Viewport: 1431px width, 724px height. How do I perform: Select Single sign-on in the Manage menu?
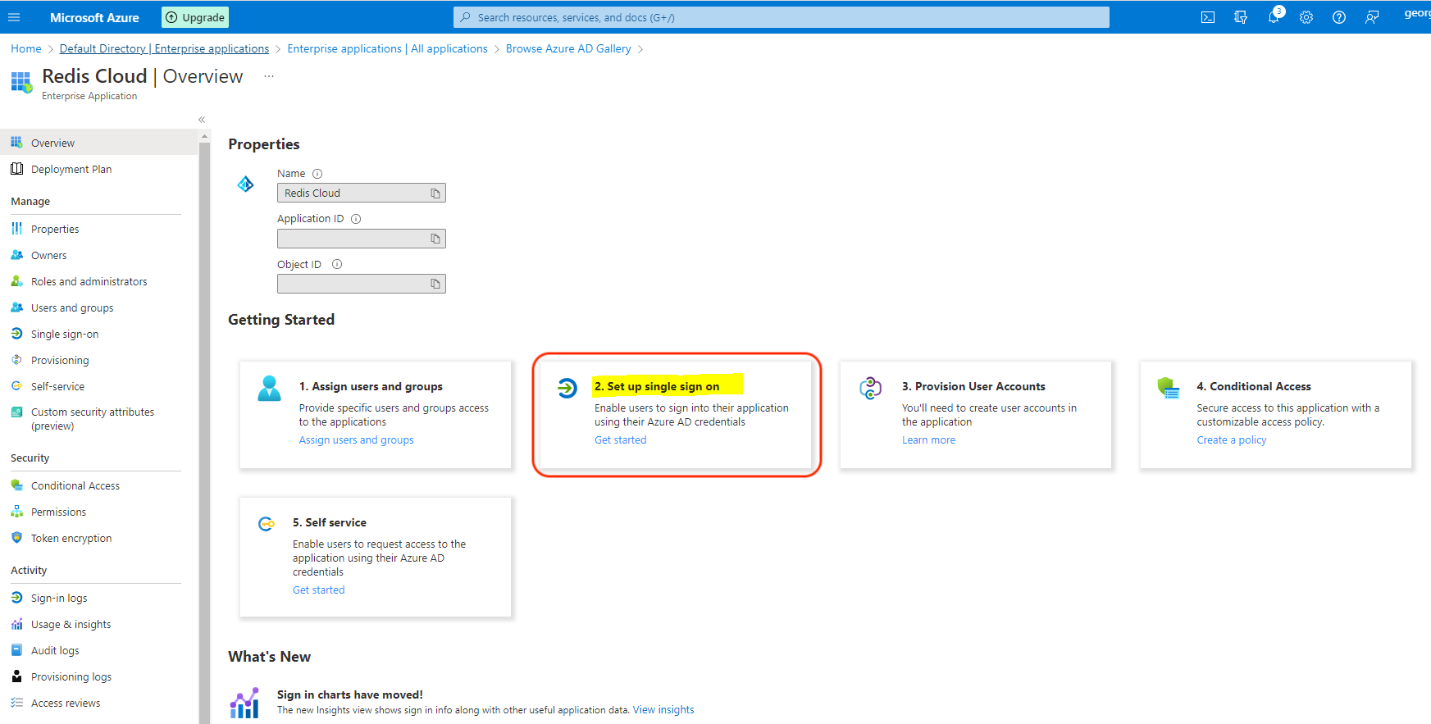click(x=65, y=335)
